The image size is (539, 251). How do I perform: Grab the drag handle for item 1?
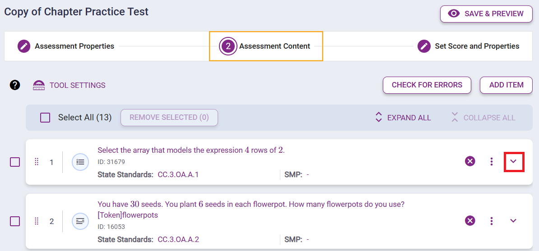pos(37,162)
